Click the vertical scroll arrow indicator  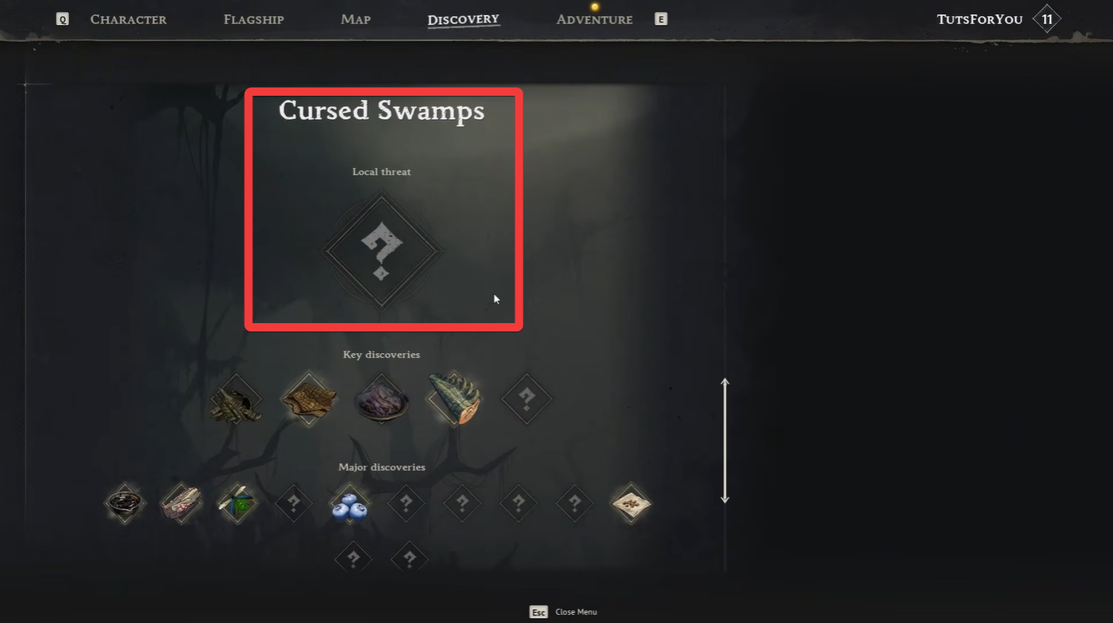tap(725, 441)
